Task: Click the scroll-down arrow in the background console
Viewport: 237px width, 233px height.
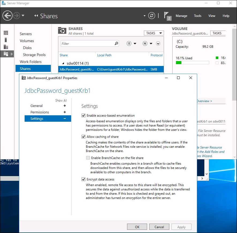Action: tap(207, 174)
